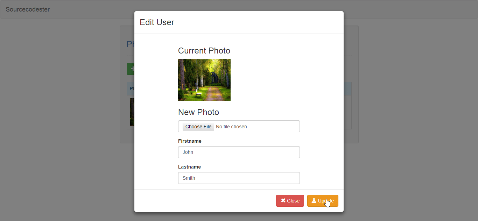
Task: Click the Firstname label above the input
Action: click(x=190, y=141)
